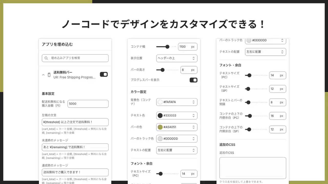Click the カラー設定 section heading
This screenshot has width=328, height=184.
(x=139, y=92)
